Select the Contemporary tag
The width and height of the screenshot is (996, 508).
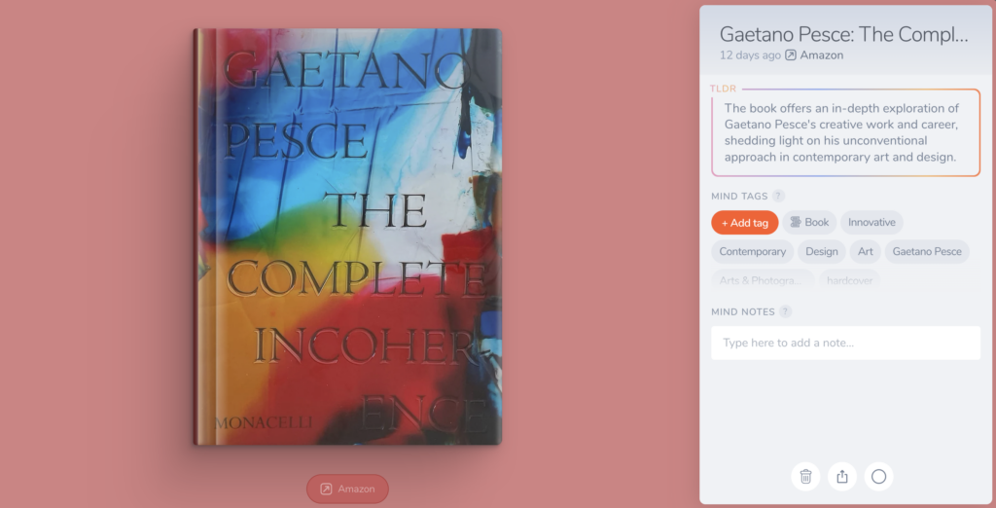pos(752,252)
